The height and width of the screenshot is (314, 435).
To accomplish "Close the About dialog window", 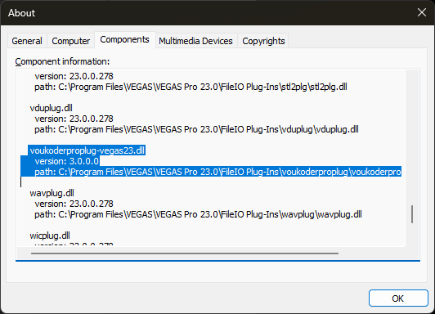I will point(422,12).
